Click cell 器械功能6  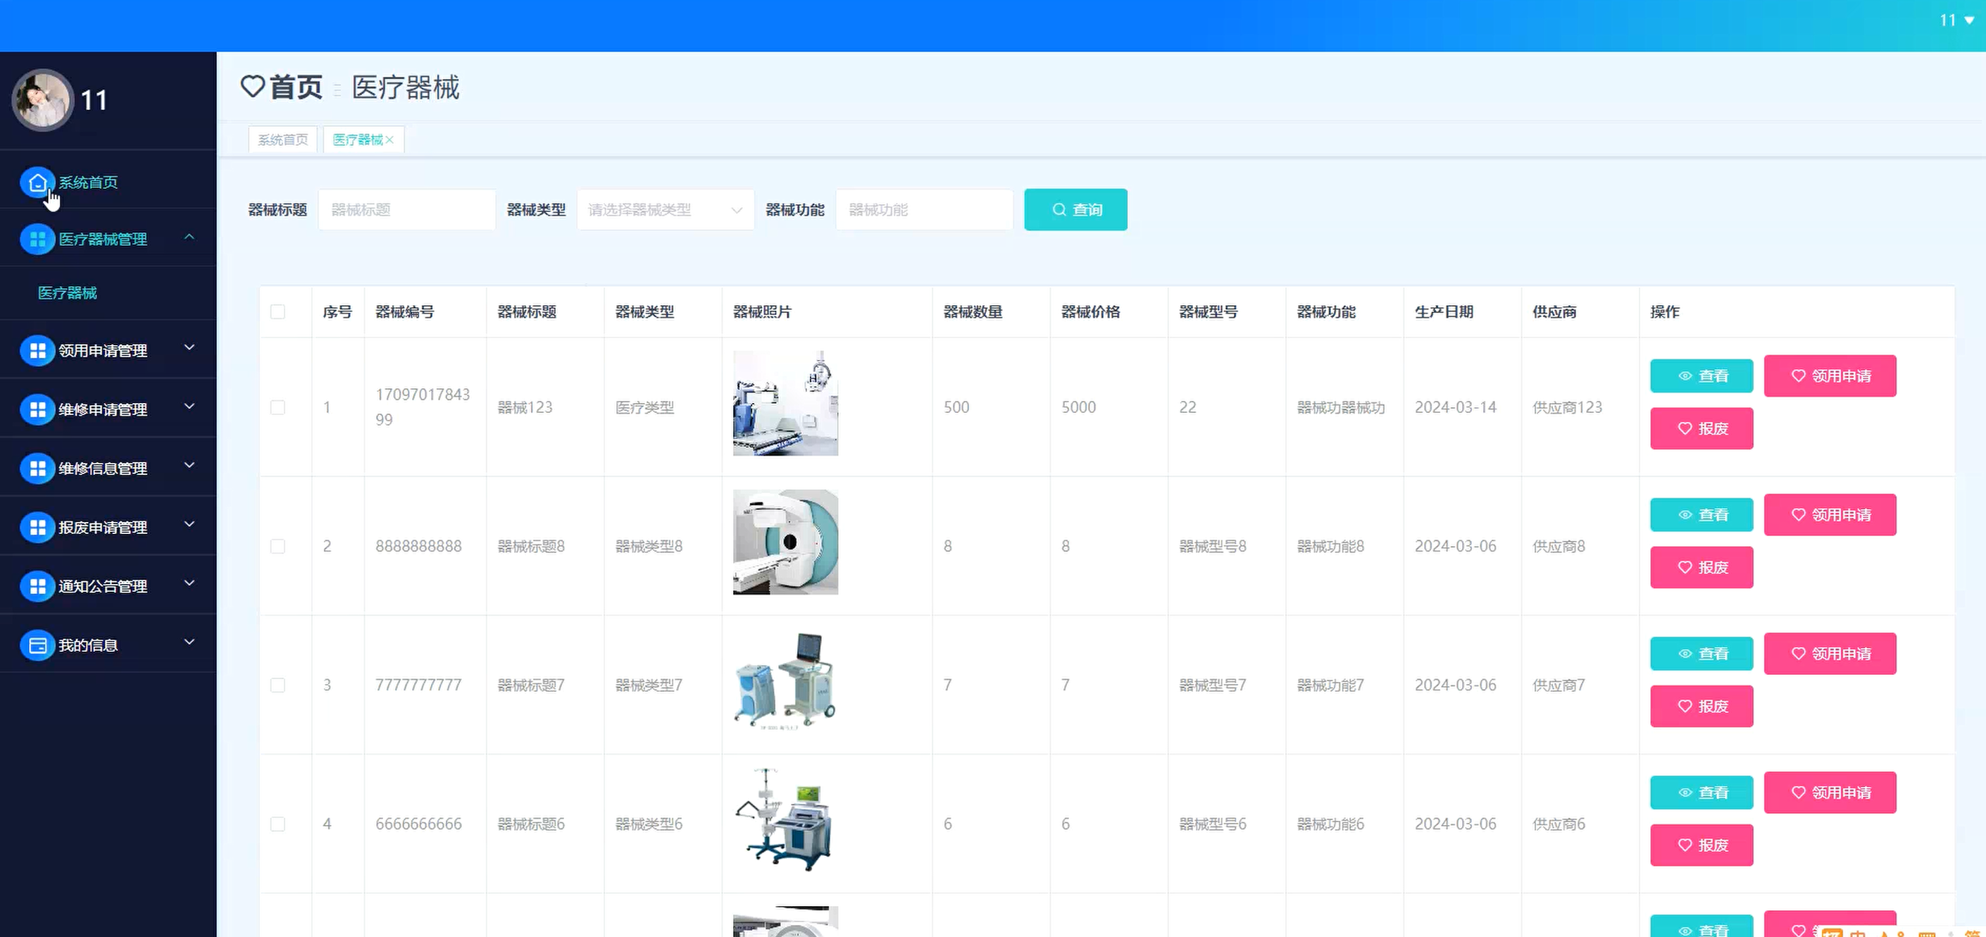pyautogui.click(x=1330, y=824)
